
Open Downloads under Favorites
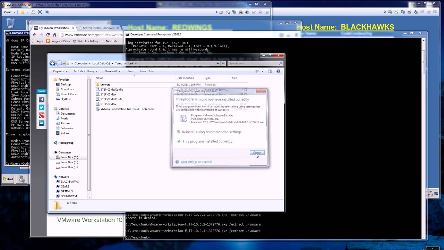click(67, 89)
